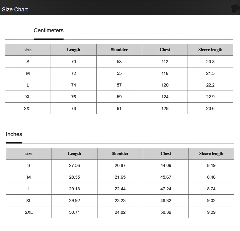Switch to the Centimeters tab
The width and height of the screenshot is (240, 231).
pos(48,30)
